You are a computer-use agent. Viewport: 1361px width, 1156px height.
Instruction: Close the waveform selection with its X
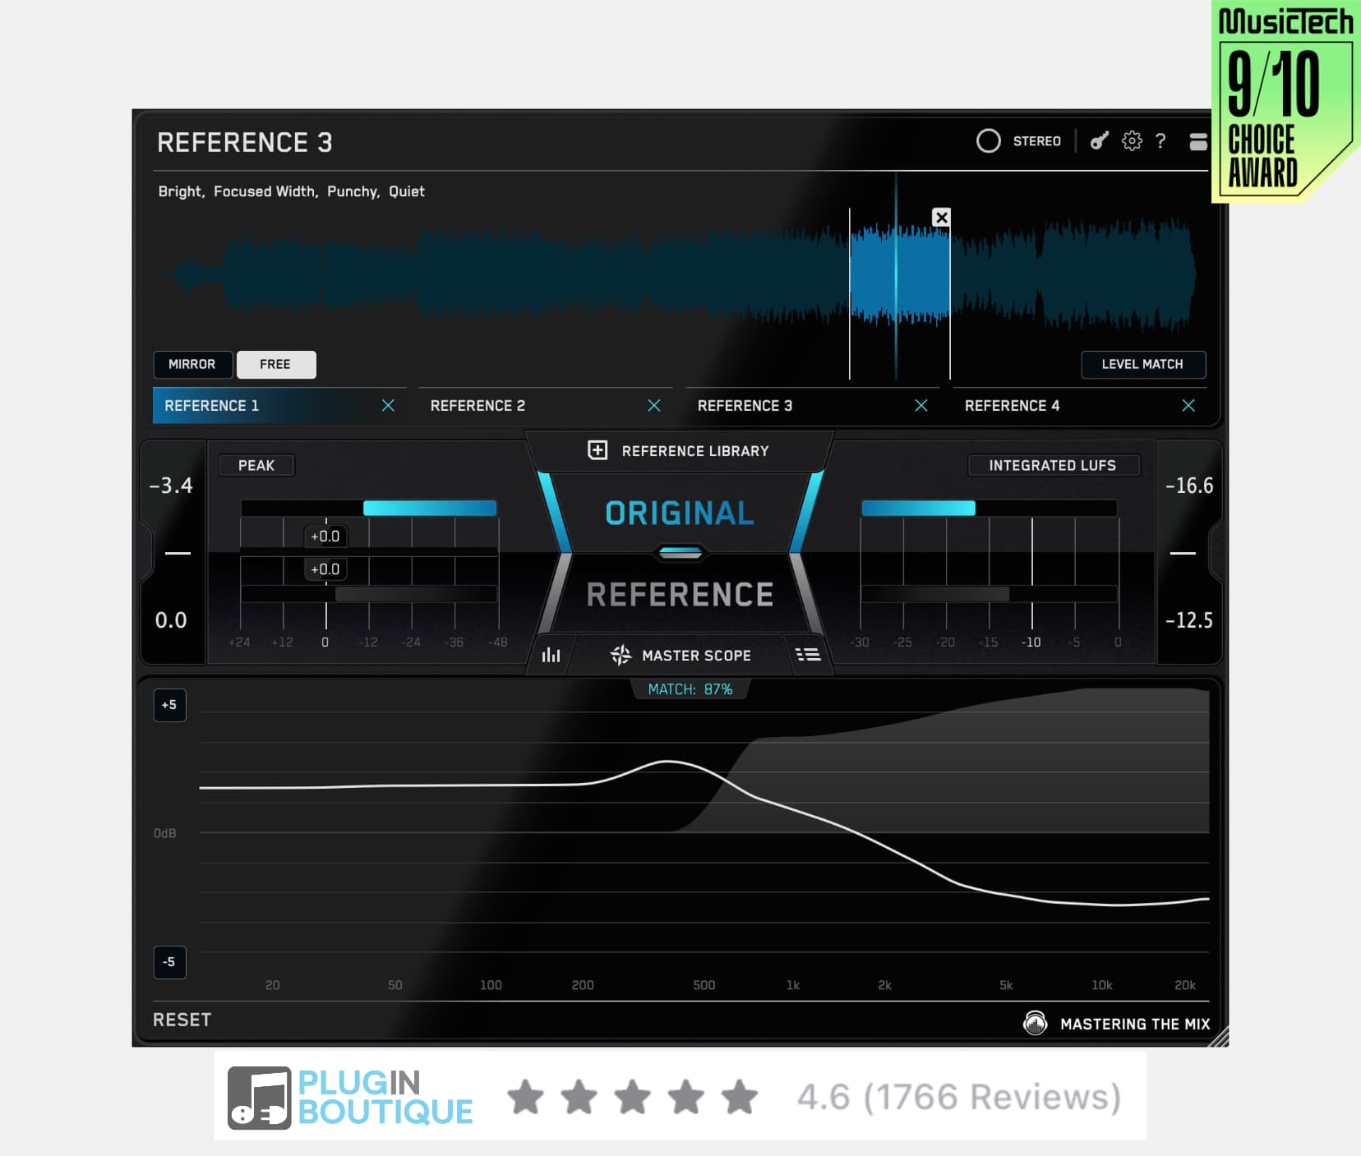[x=940, y=217]
